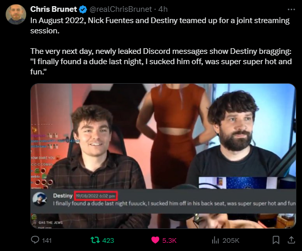302x251 pixels.
Task: Bookmark this post
Action: (276, 240)
